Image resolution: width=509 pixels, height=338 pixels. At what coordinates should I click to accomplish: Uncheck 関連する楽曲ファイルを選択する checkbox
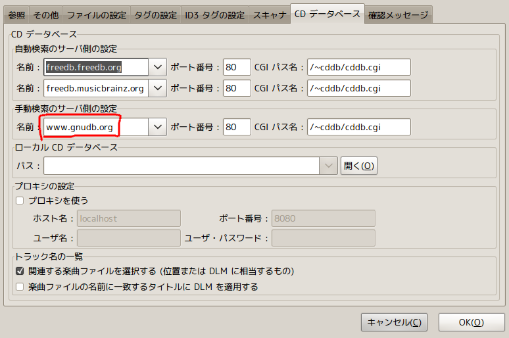click(20, 271)
